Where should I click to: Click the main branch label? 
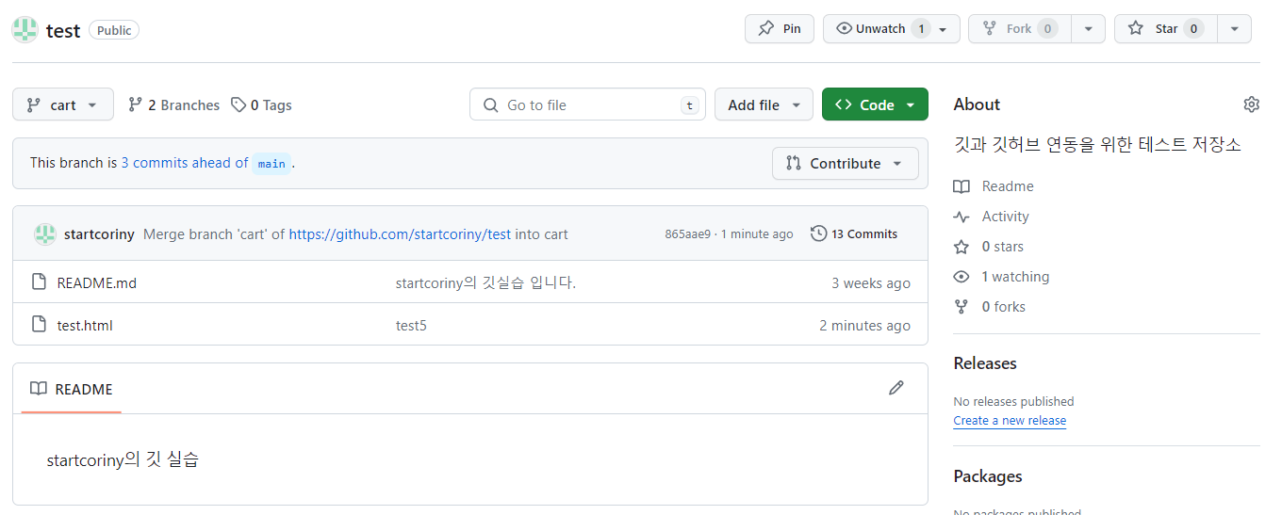point(271,163)
